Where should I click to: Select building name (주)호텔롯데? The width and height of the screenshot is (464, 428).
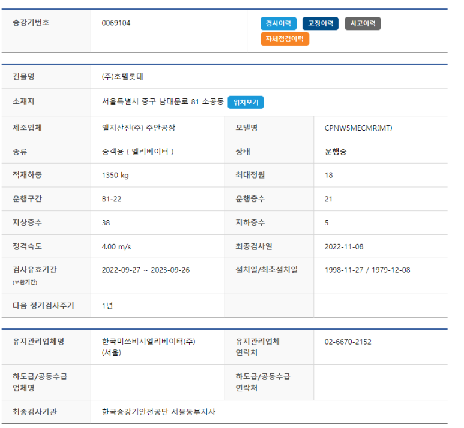coord(122,77)
